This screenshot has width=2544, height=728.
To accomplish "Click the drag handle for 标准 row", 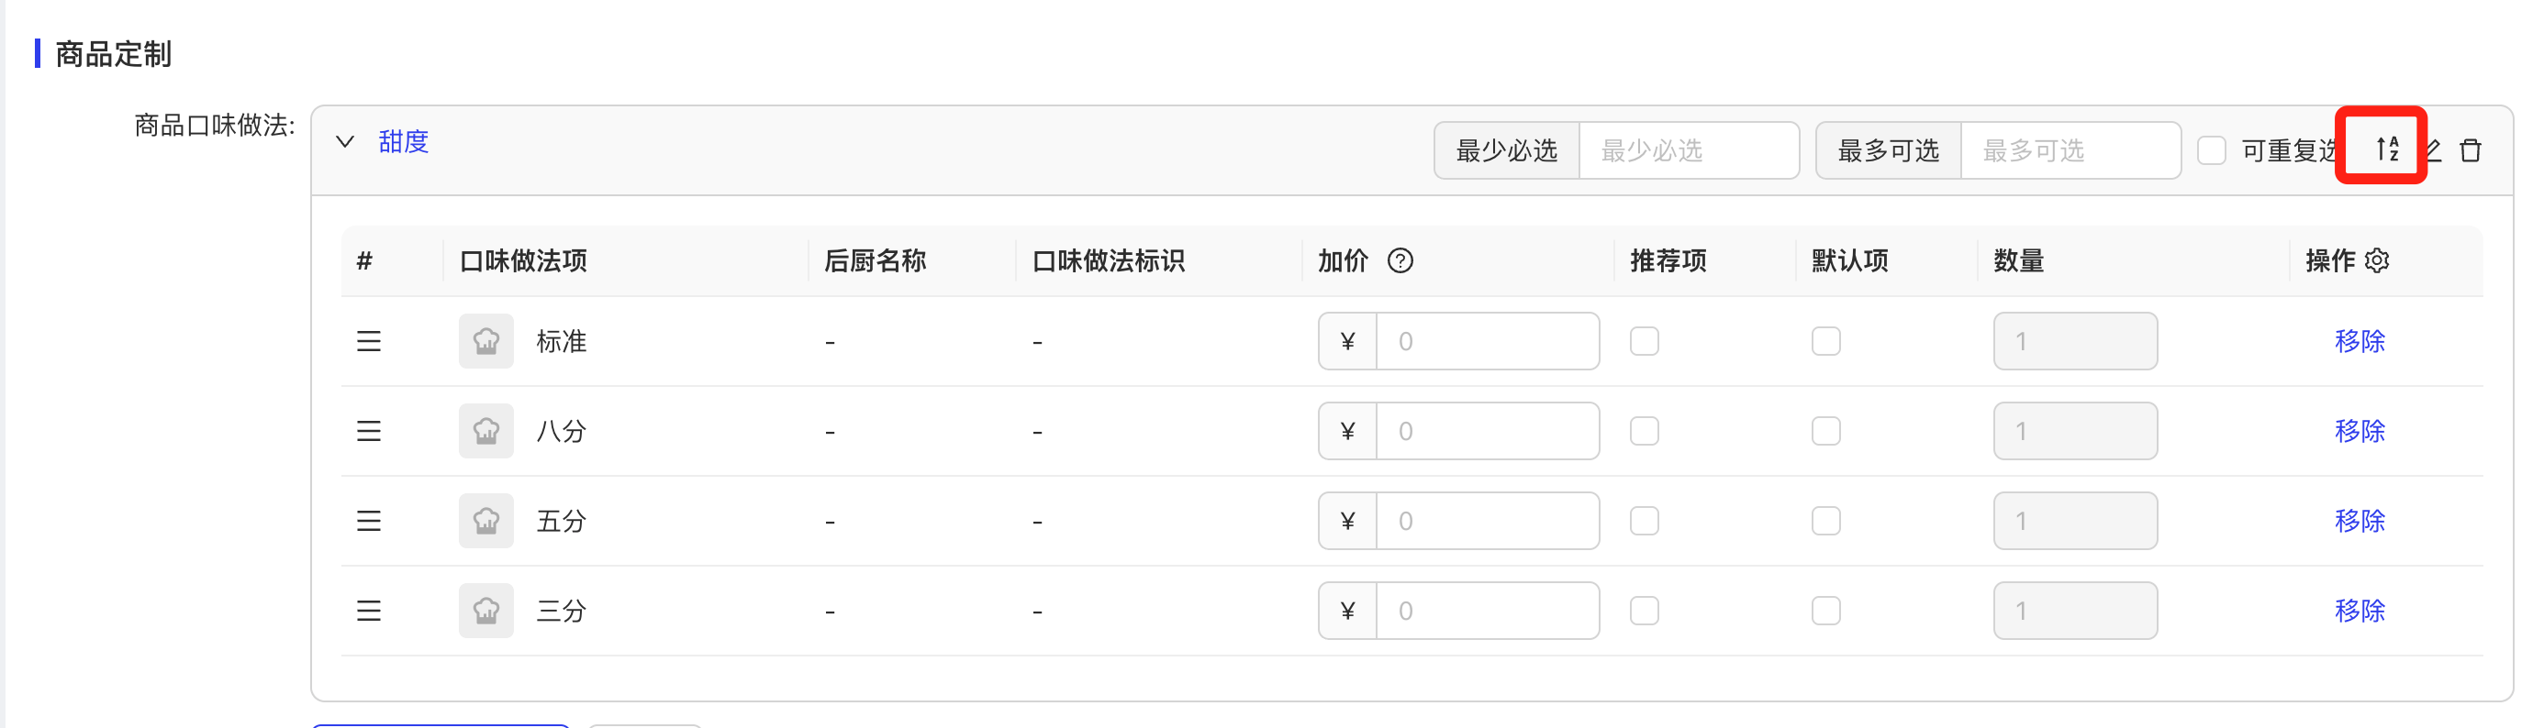I will (368, 341).
